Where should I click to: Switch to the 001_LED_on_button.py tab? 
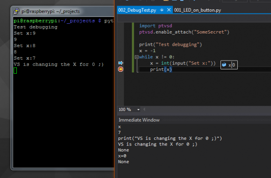tap(198, 10)
